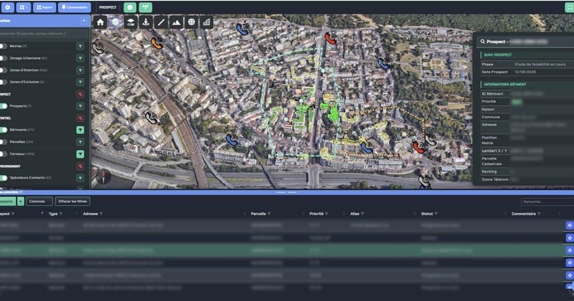The height and width of the screenshot is (301, 574).
Task: Click the red icon of the Prospect section
Action: [80, 94]
